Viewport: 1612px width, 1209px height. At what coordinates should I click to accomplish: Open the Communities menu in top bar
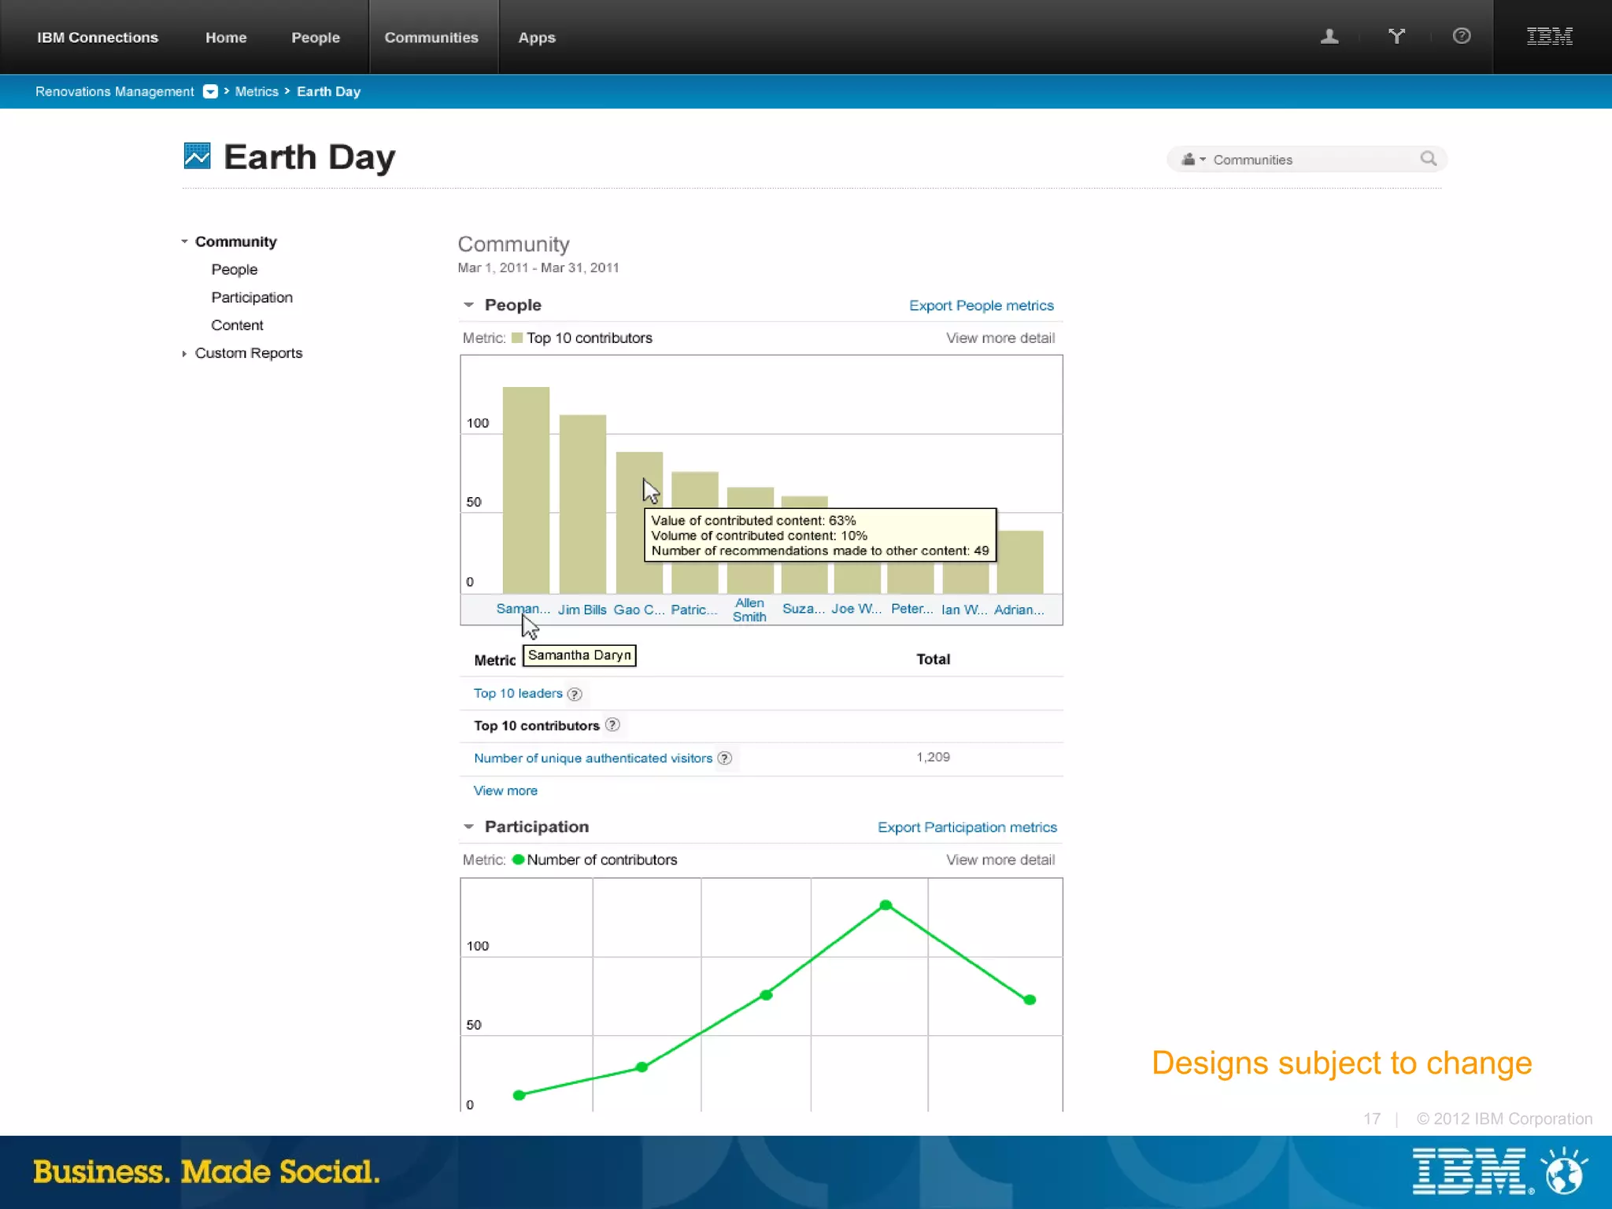431,37
